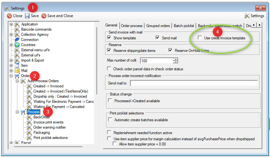
Task: Click the Settings tools icon at top right
Action: tap(247, 16)
